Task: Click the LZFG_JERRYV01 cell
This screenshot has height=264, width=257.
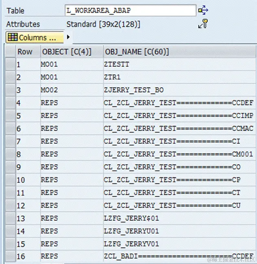Action: click(x=180, y=244)
